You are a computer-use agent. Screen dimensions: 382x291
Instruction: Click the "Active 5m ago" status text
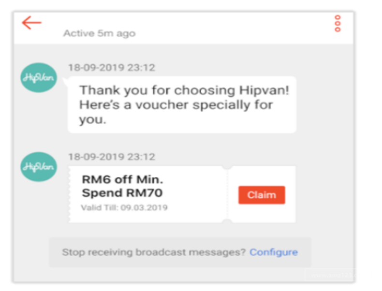[99, 33]
